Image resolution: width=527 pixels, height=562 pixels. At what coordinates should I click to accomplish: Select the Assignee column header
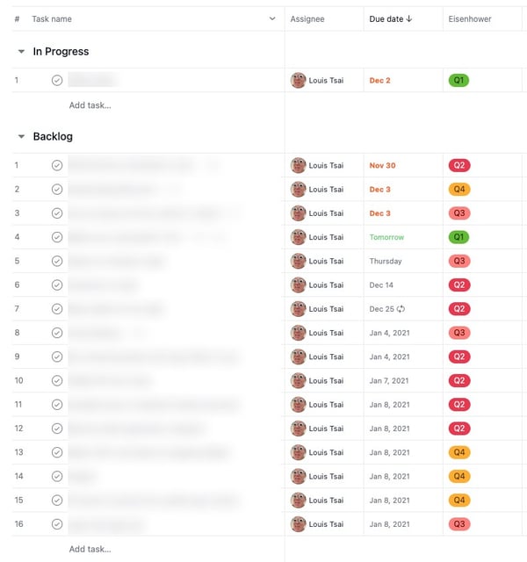[x=307, y=19]
